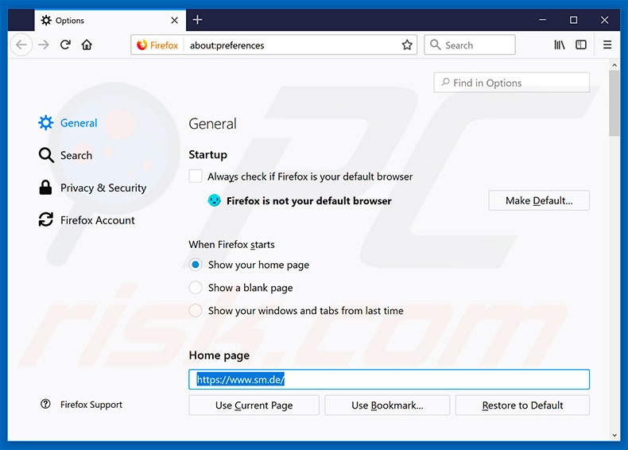Click the scrollbar up arrow

[x=614, y=65]
